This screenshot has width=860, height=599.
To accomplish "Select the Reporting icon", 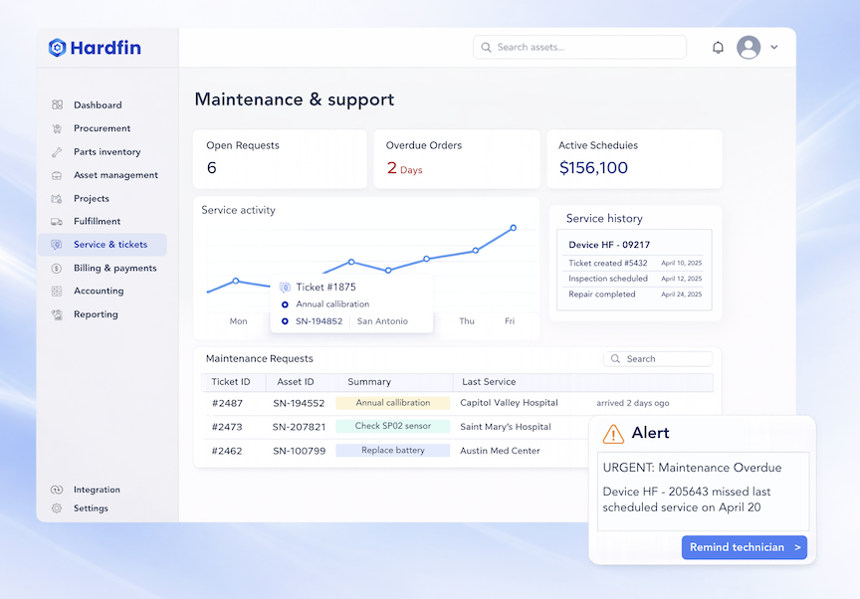I will pos(57,313).
